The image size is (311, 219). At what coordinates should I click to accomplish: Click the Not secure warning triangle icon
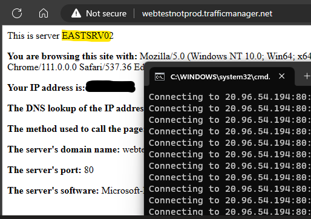[x=76, y=13]
